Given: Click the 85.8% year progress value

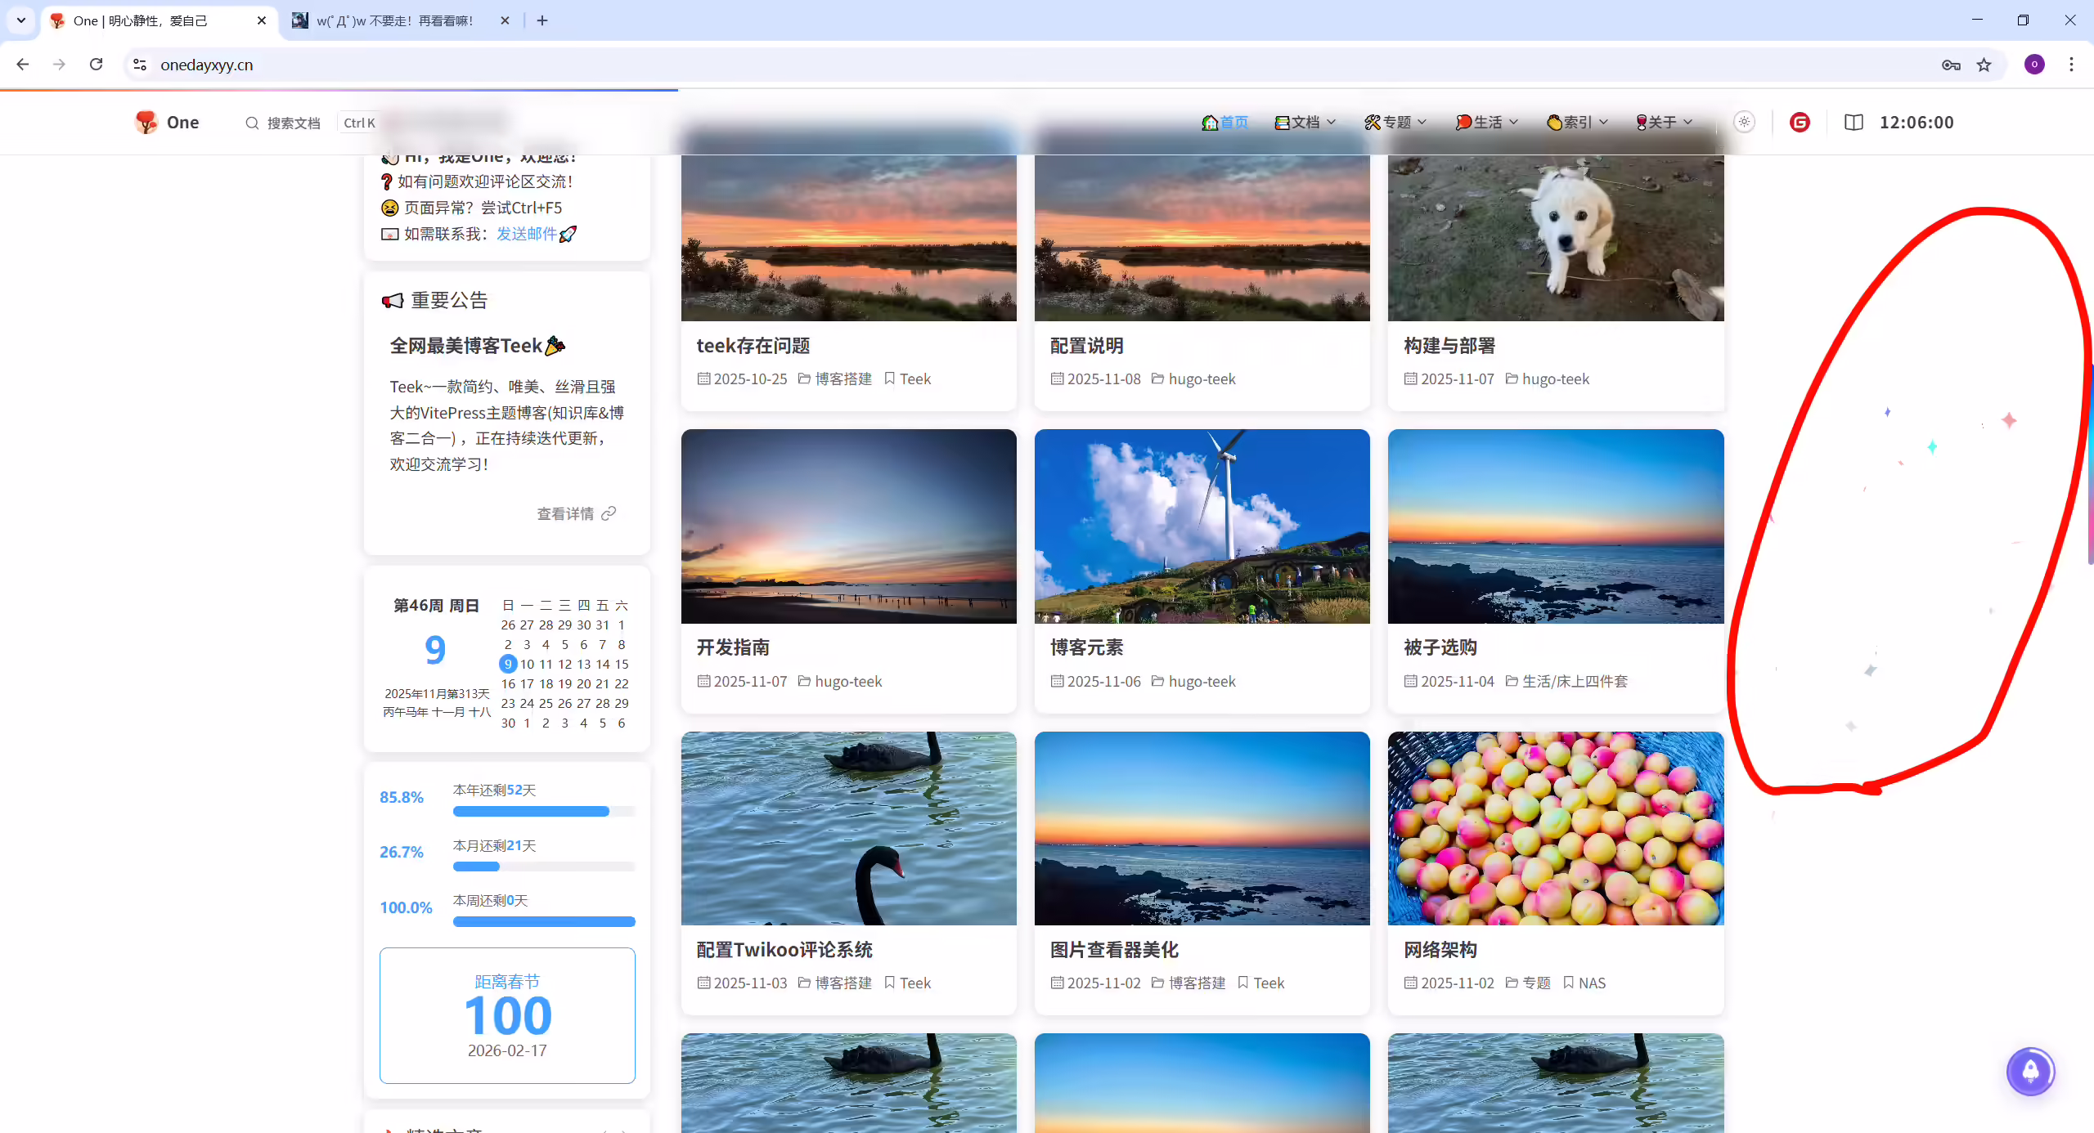Looking at the screenshot, I should tap(402, 798).
